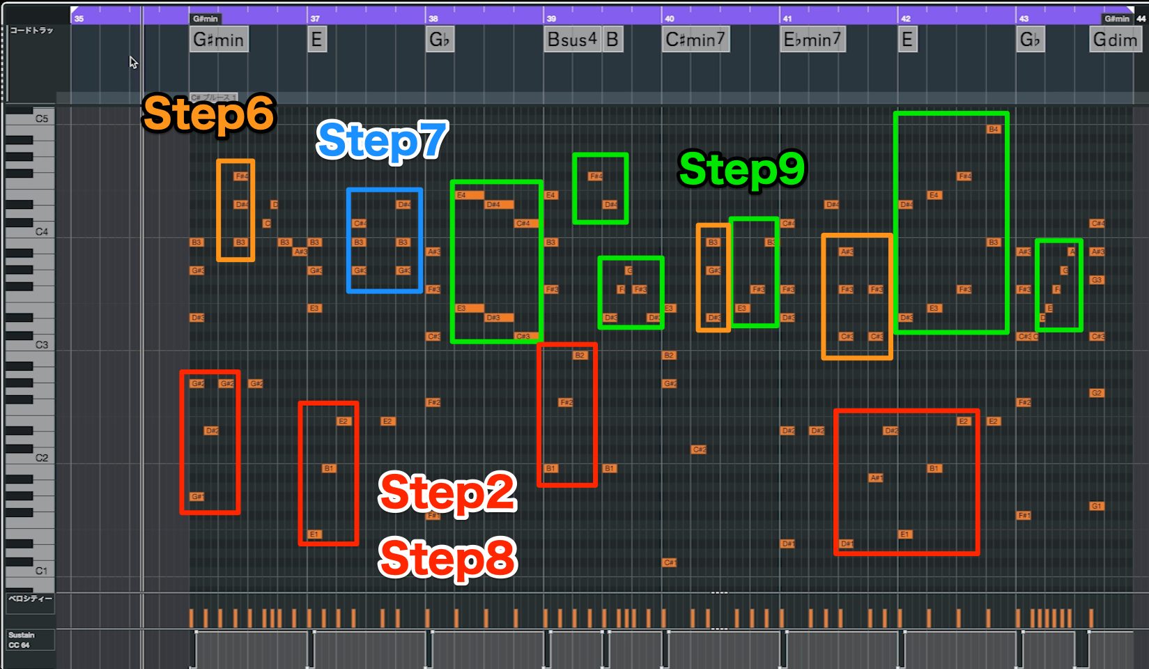Select the F#1 note in bar 43

coord(1024,515)
